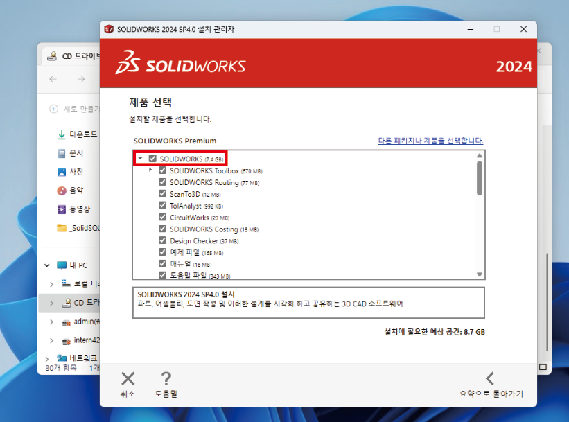Image resolution: width=569 pixels, height=422 pixels.
Task: Expand the admin network drive node
Action: (51, 322)
